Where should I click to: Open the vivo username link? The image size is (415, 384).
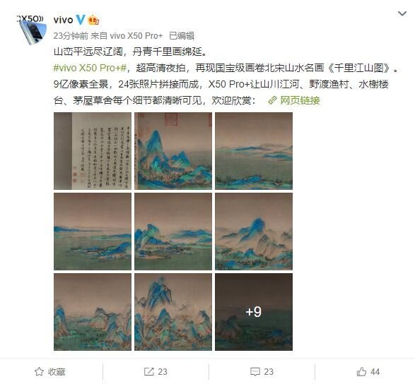(x=63, y=20)
